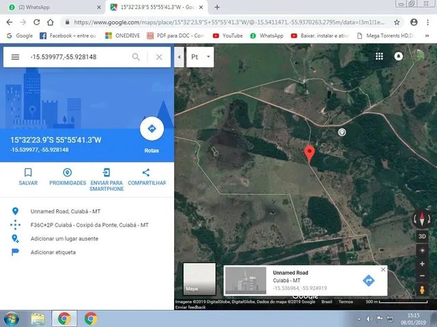Viewport: 437px width, 327px height.
Task: Select the Unnamed Road, Cuiabá - MT address row
Action: point(87,211)
